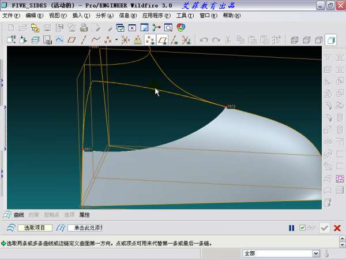Click the green check accept button
346x260 pixels.
[x=324, y=228]
